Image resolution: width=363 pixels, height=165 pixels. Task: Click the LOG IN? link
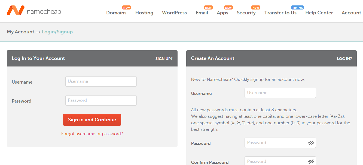coord(344,59)
